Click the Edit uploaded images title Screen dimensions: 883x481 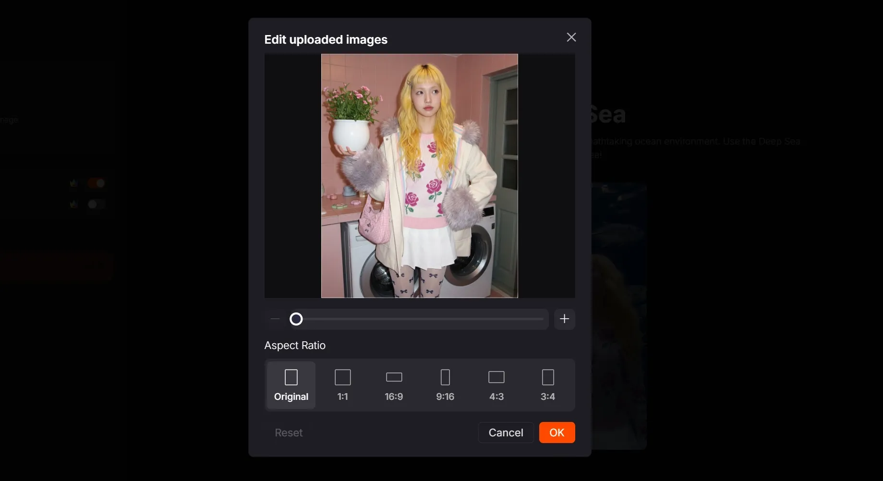click(326, 39)
